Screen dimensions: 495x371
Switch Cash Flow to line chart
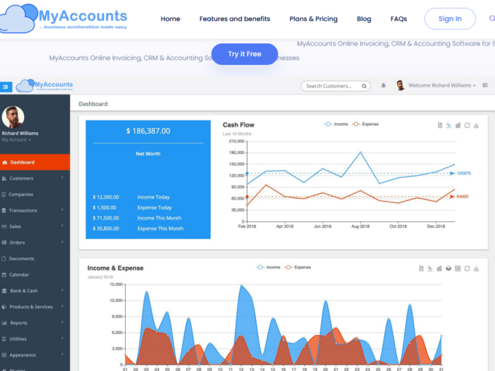click(x=449, y=126)
